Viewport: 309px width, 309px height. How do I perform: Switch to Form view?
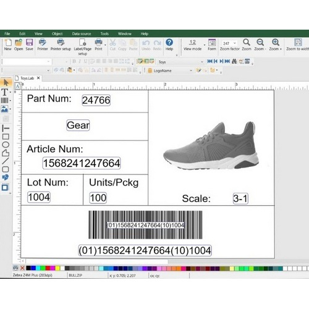[x=212, y=44]
